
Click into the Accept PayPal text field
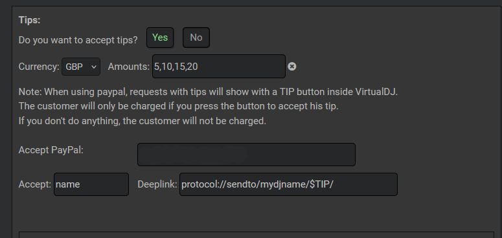click(x=246, y=155)
